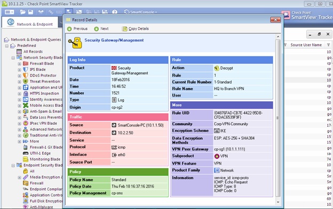Click Policy Management cp-sms value
The image size is (333, 209).
(x=117, y=193)
